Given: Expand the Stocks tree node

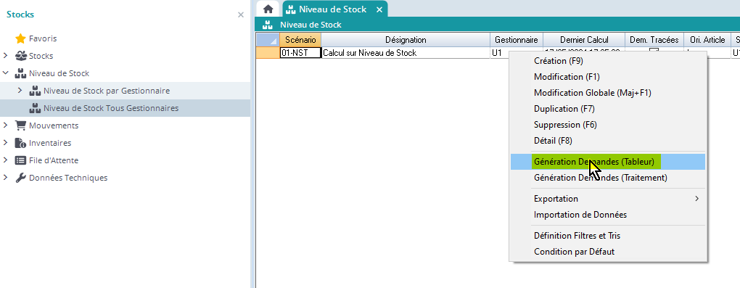Looking at the screenshot, I should [x=6, y=56].
